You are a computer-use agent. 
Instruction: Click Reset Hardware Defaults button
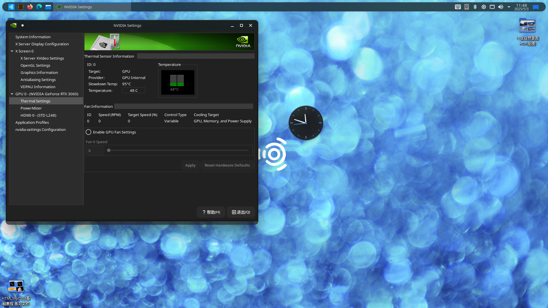227,165
